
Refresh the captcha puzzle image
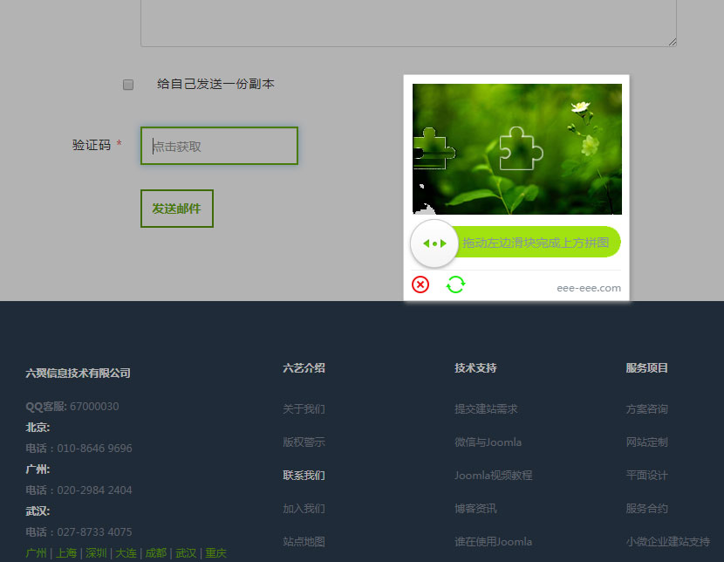pyautogui.click(x=455, y=284)
